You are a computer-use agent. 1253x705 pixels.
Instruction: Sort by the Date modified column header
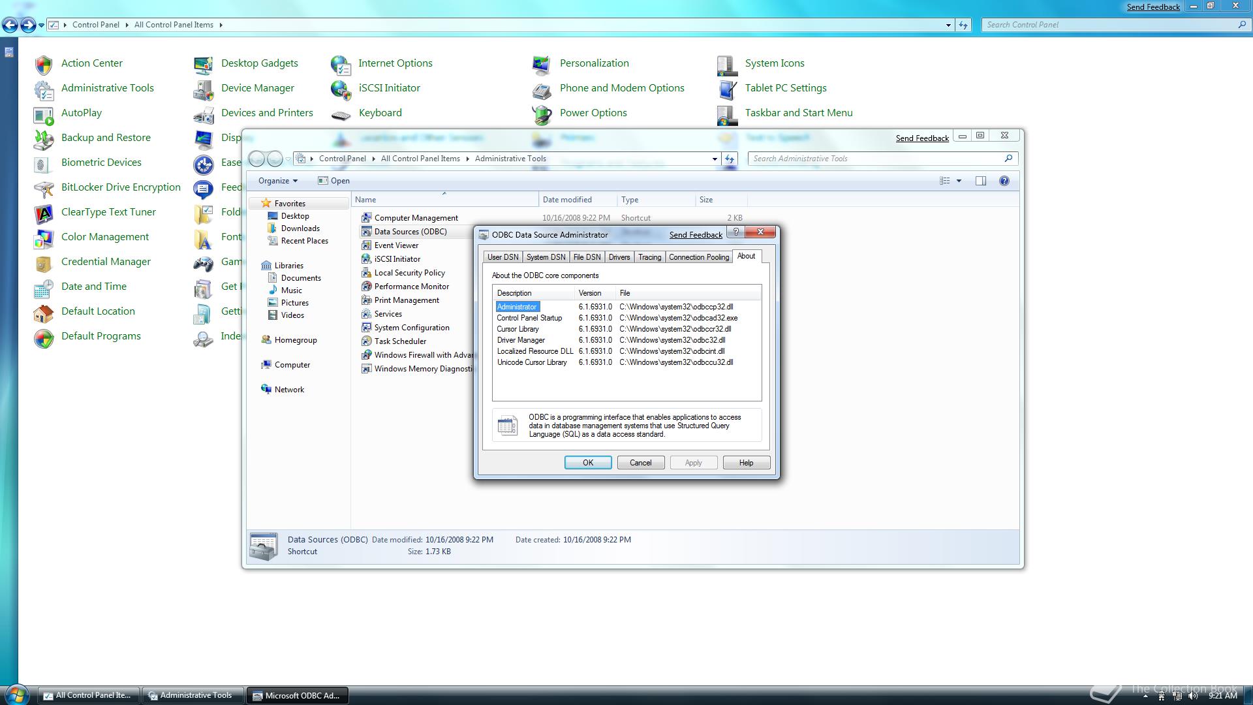click(578, 200)
